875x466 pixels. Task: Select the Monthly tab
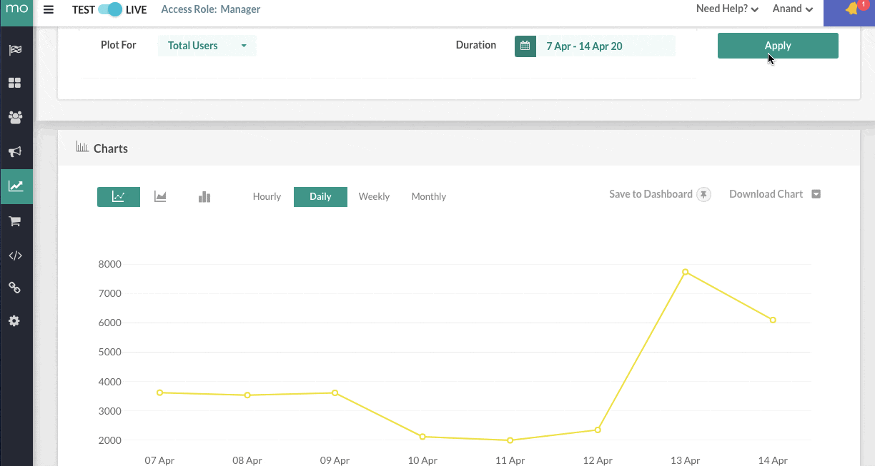[x=429, y=196]
